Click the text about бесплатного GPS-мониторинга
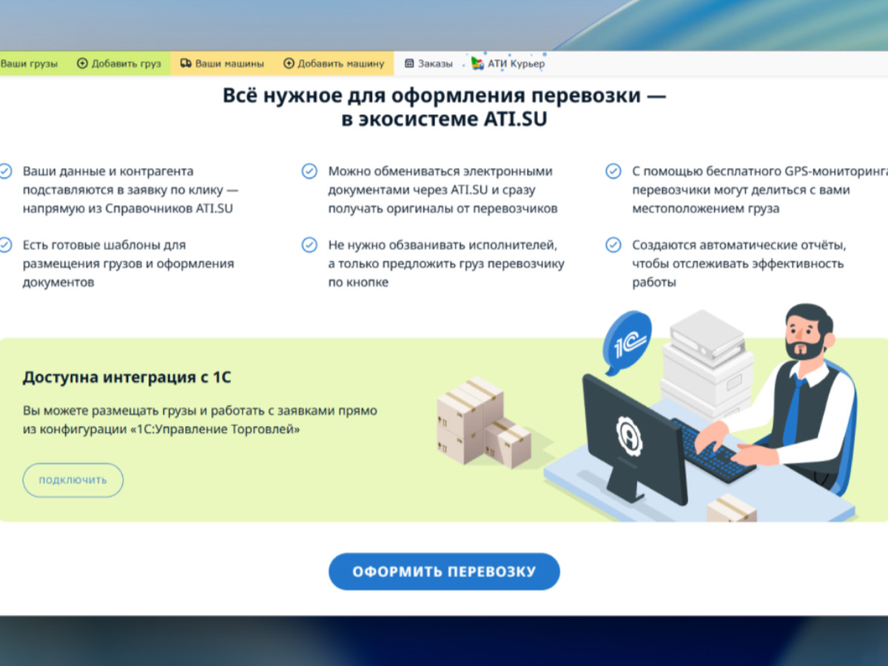888x666 pixels. (760, 190)
